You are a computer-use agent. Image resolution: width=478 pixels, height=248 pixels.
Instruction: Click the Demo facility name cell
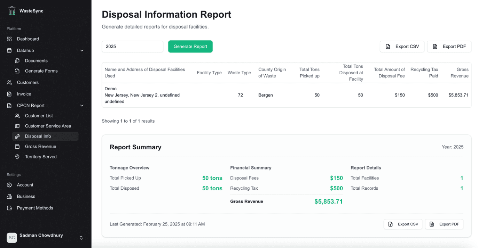(110, 89)
